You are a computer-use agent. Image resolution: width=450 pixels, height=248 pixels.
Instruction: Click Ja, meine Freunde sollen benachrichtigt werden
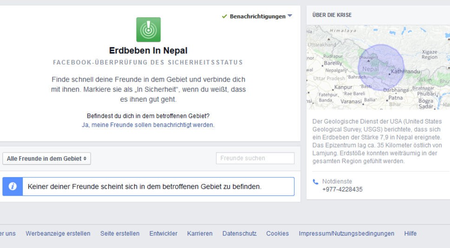[148, 125]
